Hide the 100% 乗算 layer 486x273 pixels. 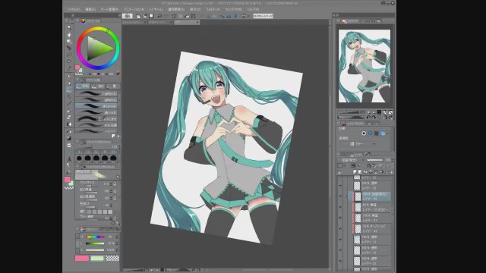pos(340,218)
